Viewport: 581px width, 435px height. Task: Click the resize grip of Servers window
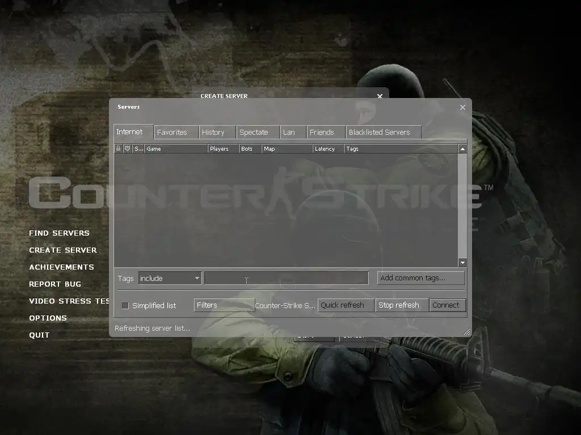tap(467, 332)
